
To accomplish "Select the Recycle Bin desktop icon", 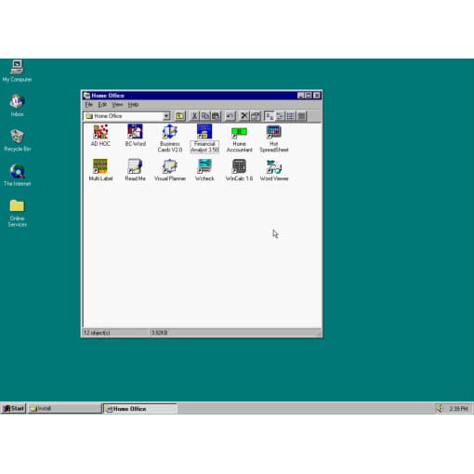I will [x=17, y=140].
